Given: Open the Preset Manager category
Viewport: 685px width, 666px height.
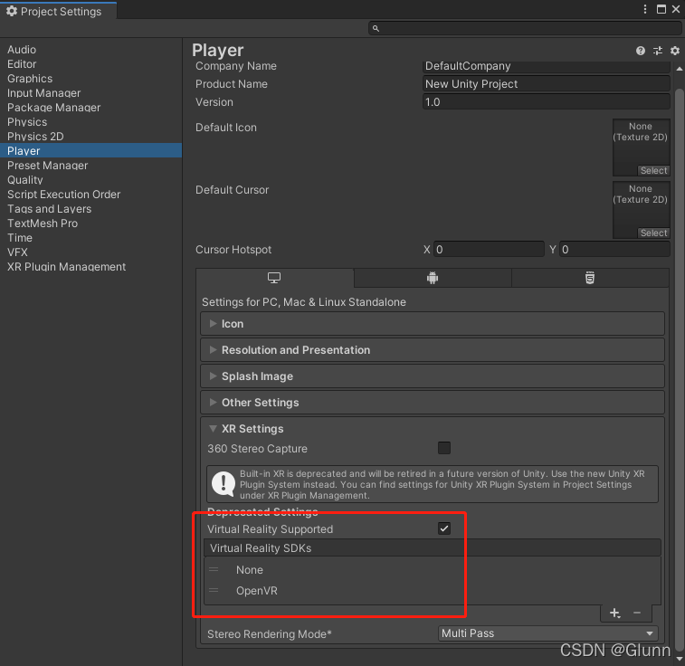Looking at the screenshot, I should pyautogui.click(x=90, y=165).
